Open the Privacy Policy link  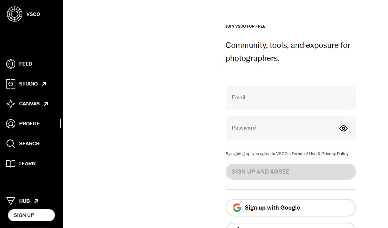[335, 154]
